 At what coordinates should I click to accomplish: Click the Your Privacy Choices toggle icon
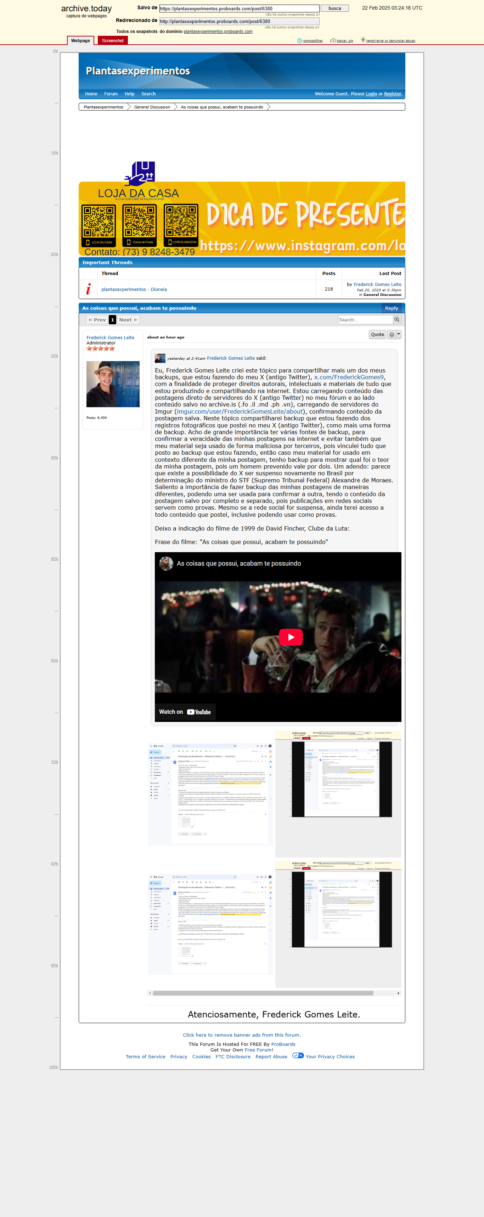(x=298, y=1055)
